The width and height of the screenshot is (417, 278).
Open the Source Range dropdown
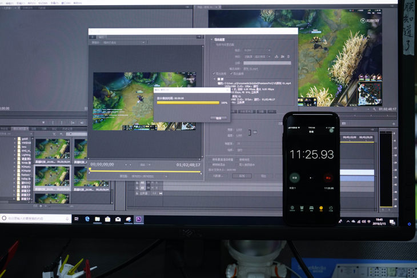tap(149, 176)
